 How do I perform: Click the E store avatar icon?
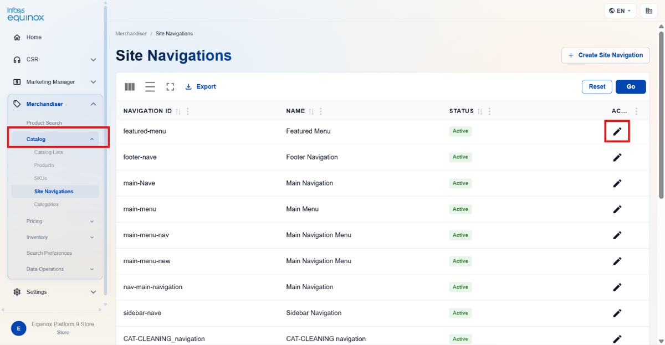click(19, 328)
